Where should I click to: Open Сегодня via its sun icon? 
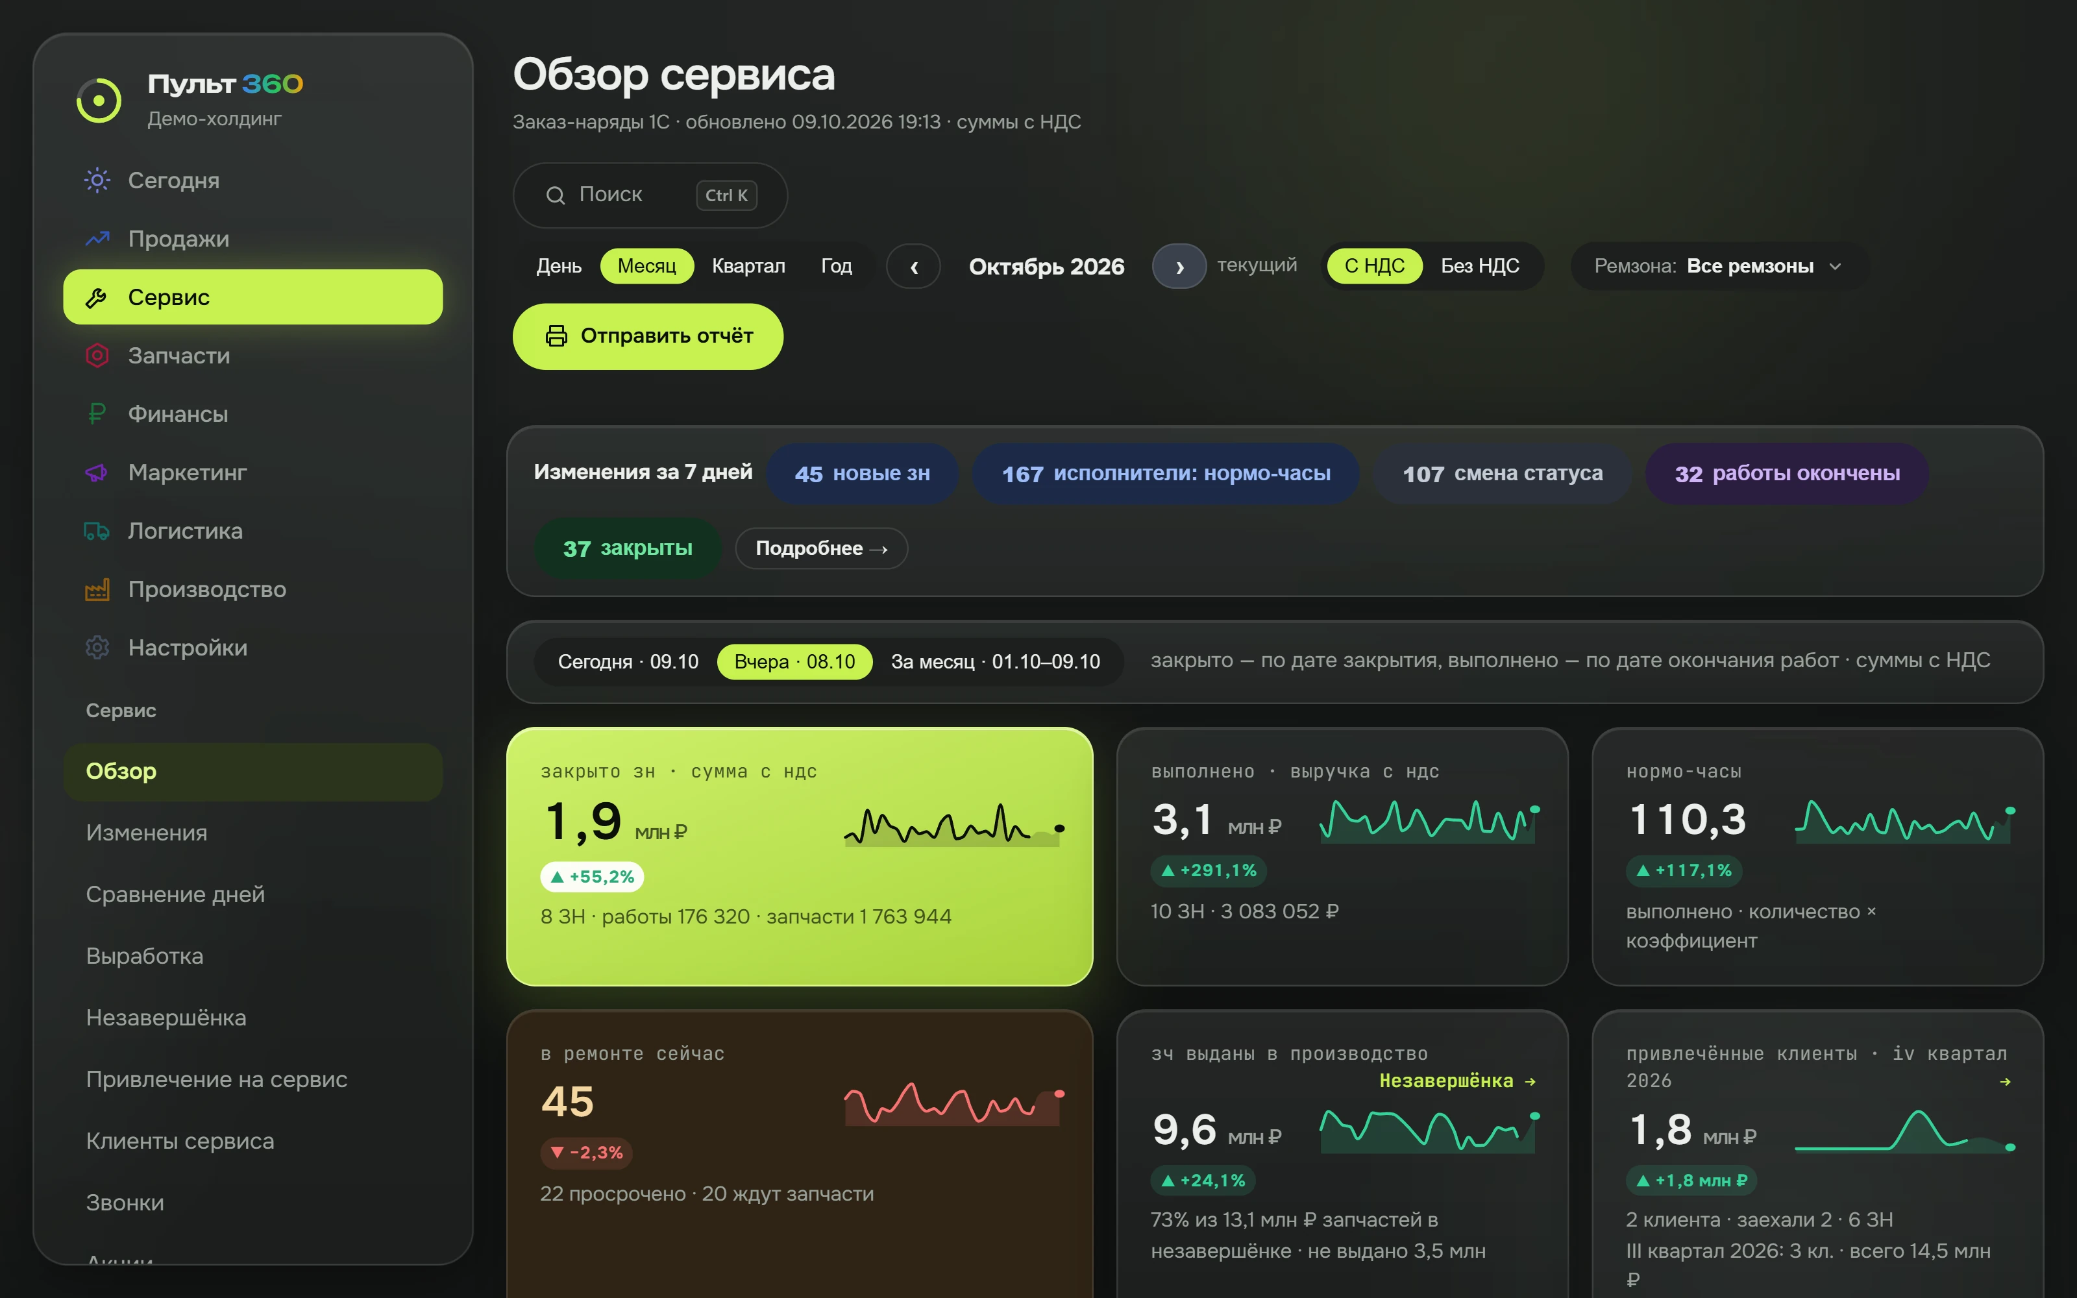pos(97,180)
